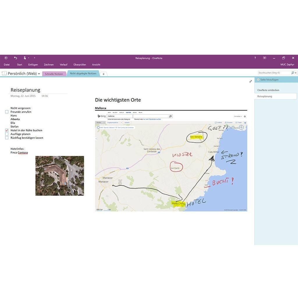Screen dimensions: 298x298
Task: Select the aerial hotel photo
Action: coord(60,176)
